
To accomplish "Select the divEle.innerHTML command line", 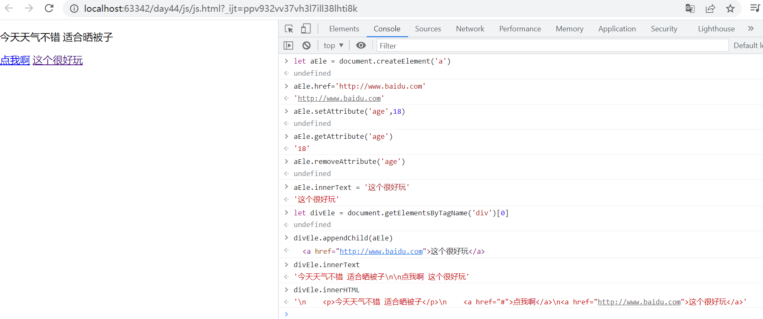I will (x=327, y=290).
